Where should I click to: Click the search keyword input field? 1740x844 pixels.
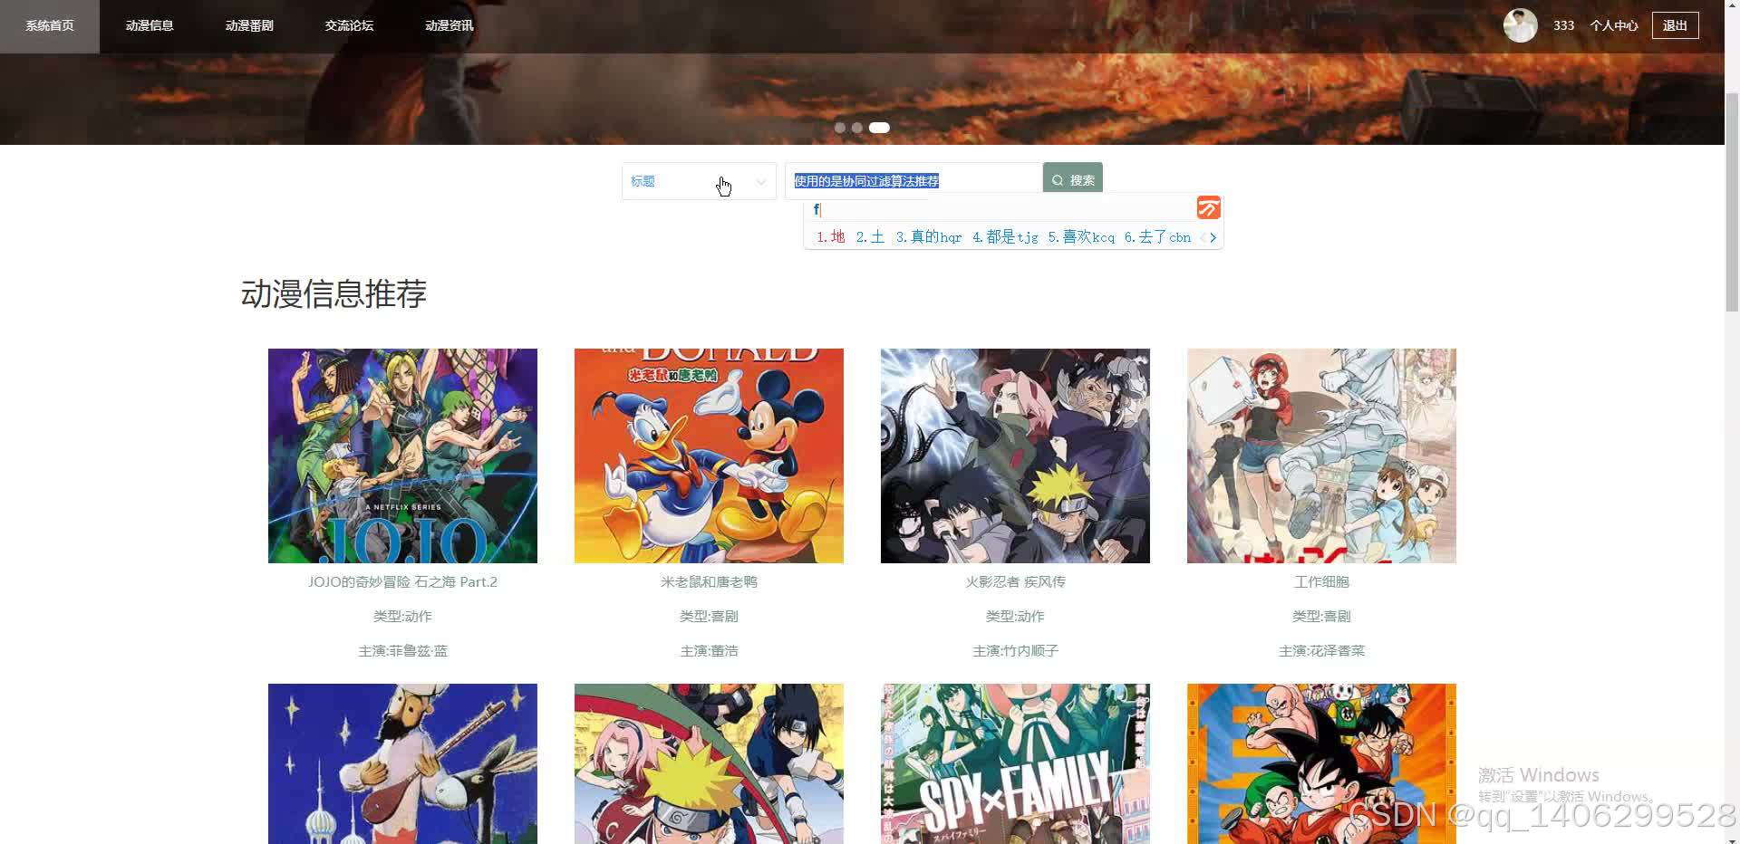[913, 181]
